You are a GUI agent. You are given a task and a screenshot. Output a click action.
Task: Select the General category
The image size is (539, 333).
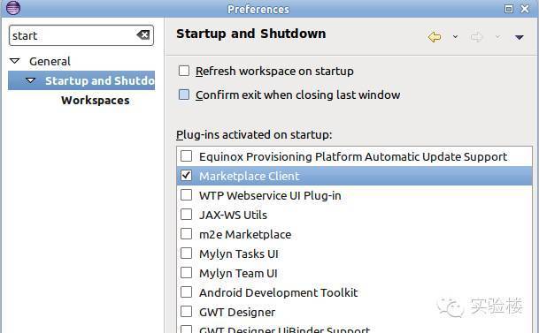click(50, 61)
